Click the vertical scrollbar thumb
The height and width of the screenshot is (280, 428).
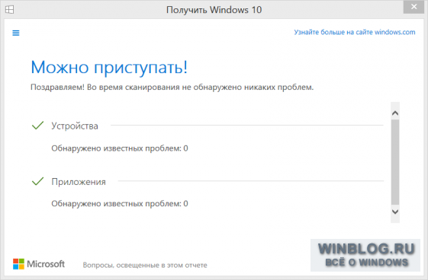(x=395, y=162)
